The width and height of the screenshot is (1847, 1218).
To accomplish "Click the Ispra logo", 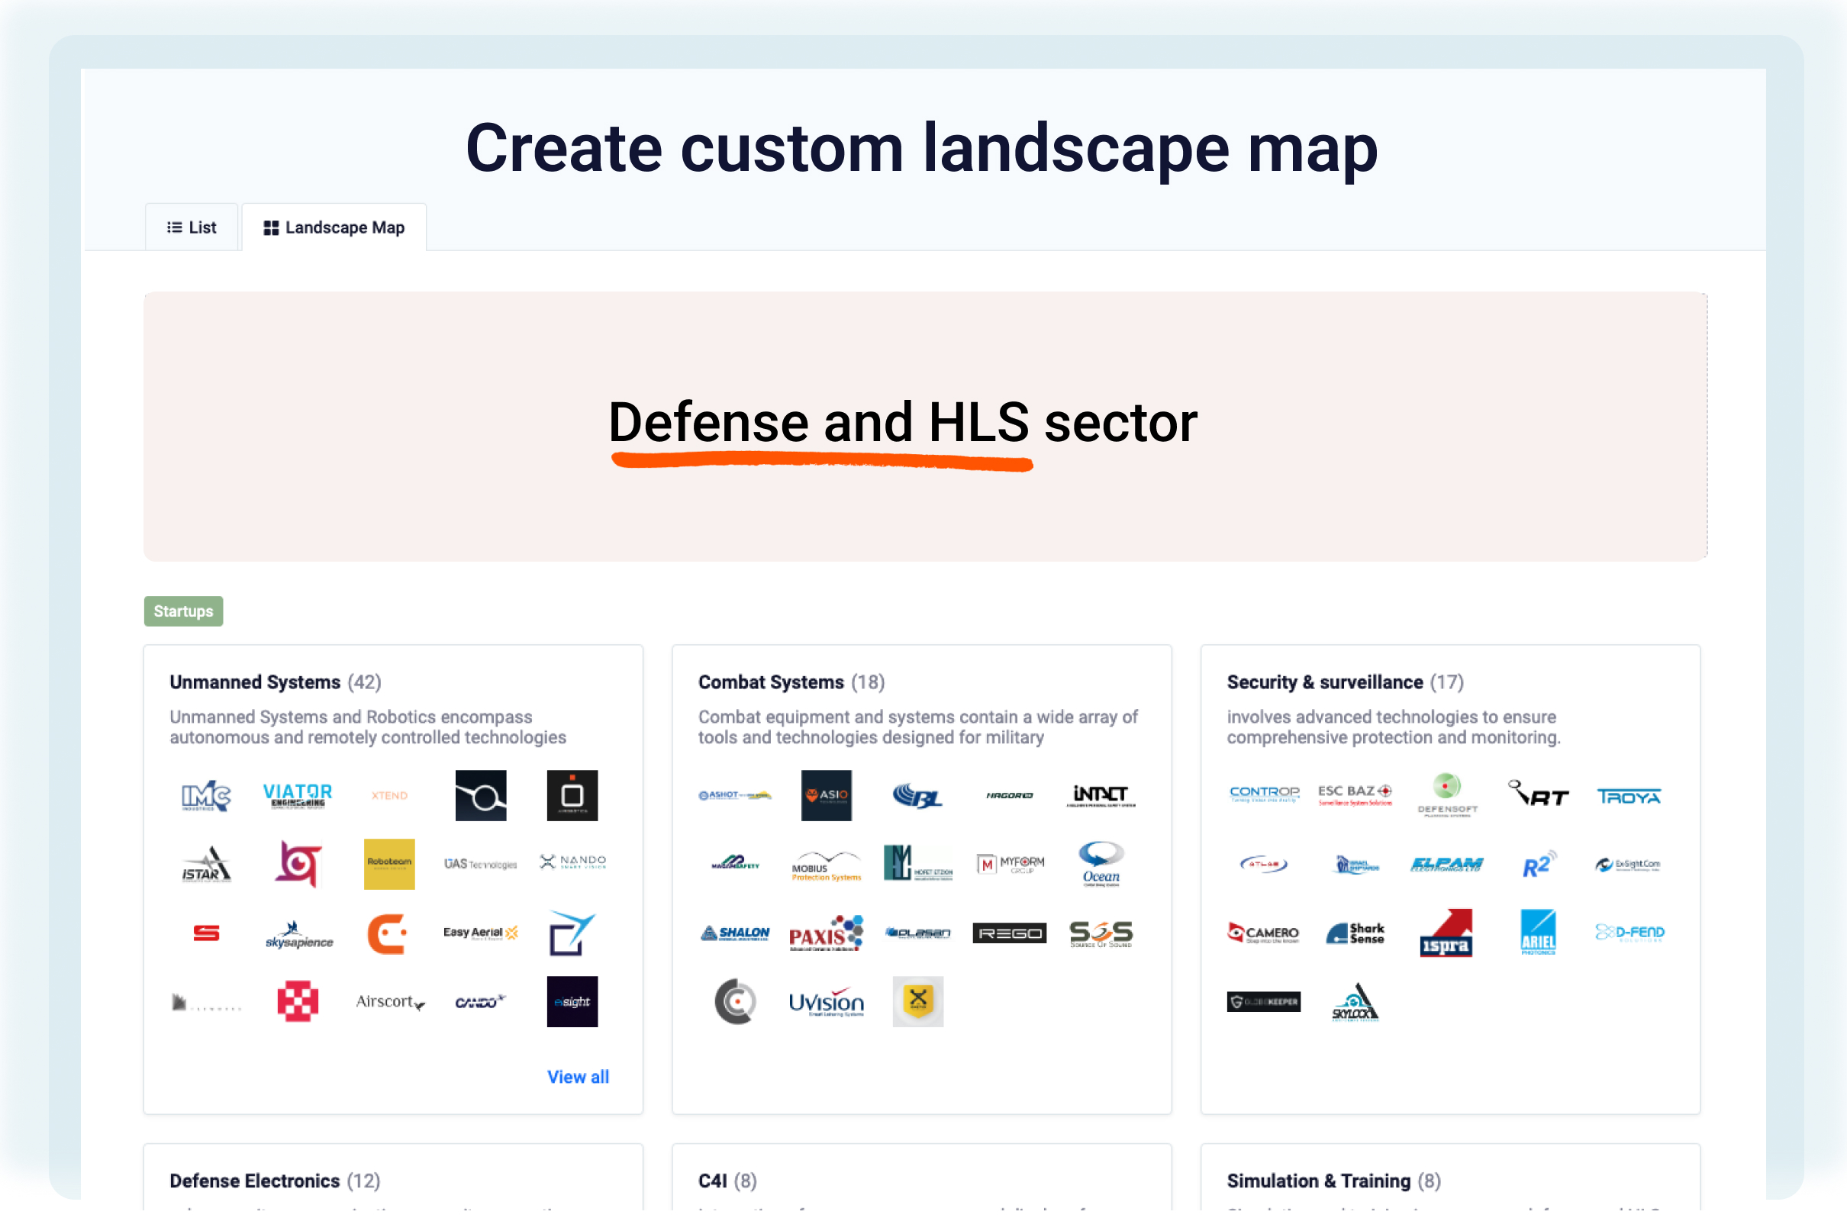I will [1447, 933].
